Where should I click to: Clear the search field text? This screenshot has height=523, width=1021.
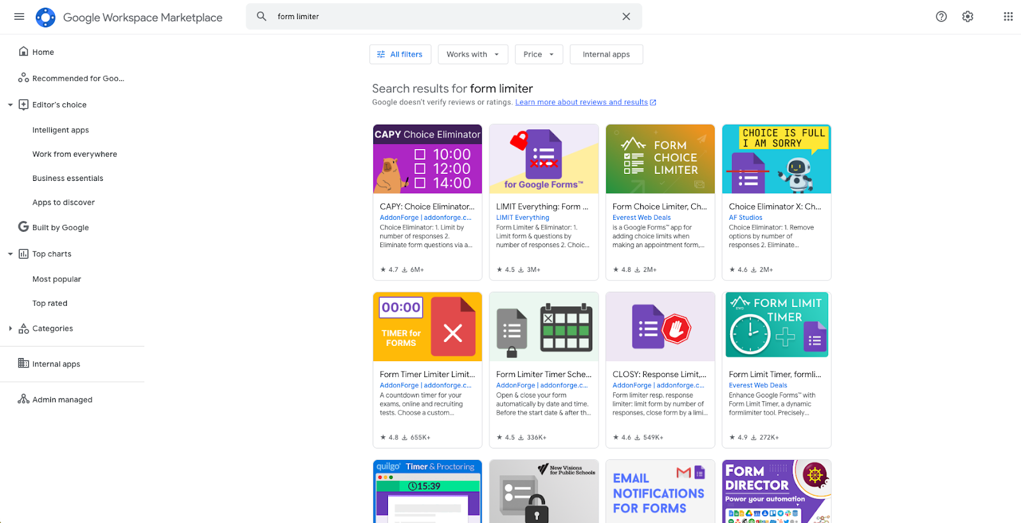[626, 17]
